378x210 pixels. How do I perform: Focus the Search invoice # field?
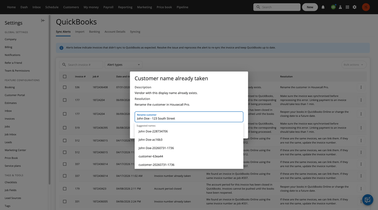pos(81,65)
